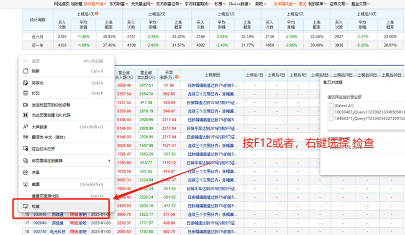Viewport: 405px width, 235px height.
Task: Click the 营业部买入额(万) column header
Action: click(x=124, y=75)
